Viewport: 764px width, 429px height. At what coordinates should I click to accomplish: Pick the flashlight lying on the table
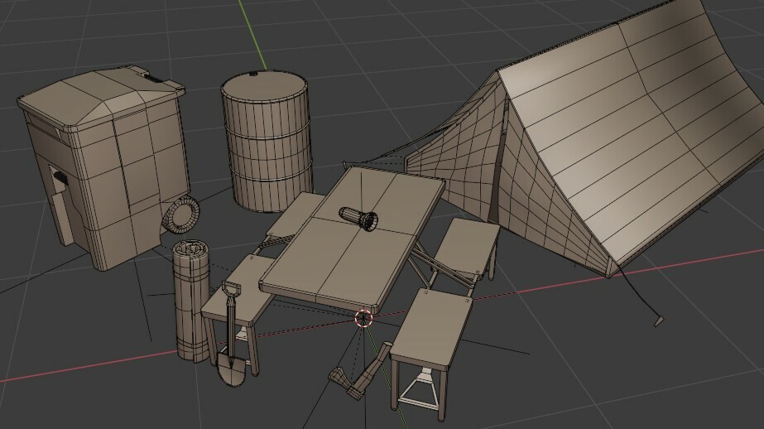pos(358,219)
